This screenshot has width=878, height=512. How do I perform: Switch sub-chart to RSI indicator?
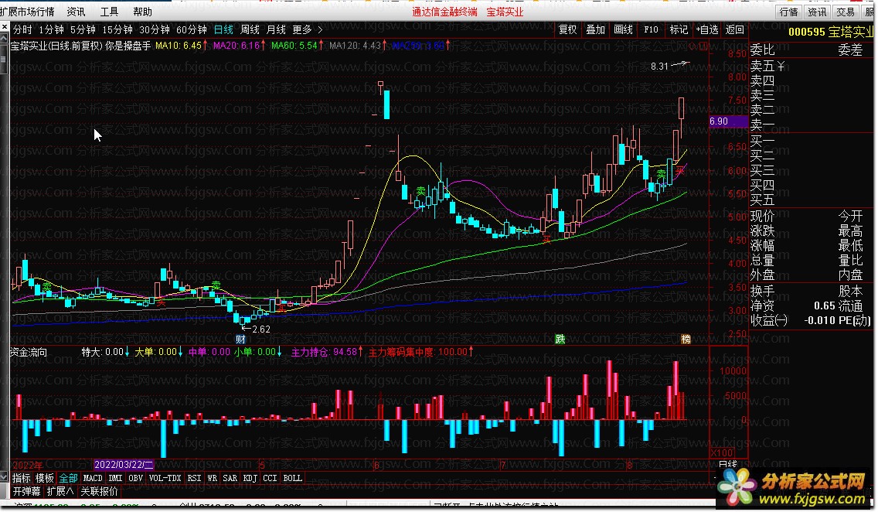tap(194, 478)
